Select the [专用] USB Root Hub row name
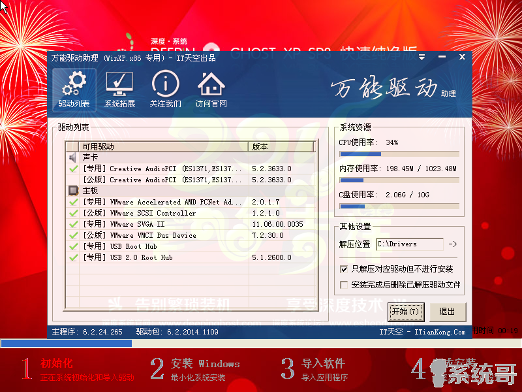522x392 pixels. pyautogui.click(x=120, y=246)
